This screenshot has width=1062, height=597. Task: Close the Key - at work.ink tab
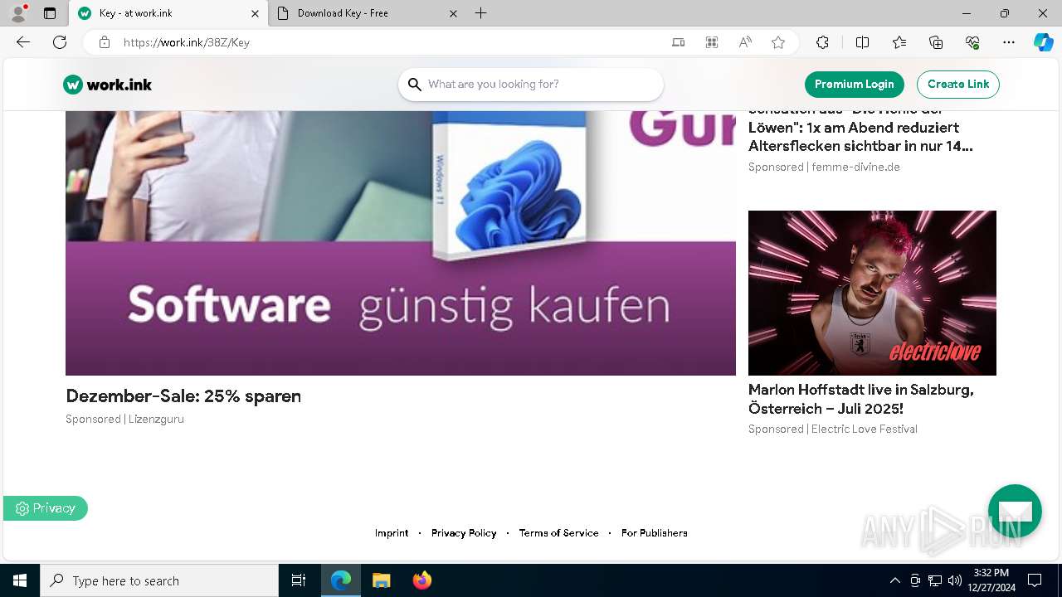(x=255, y=13)
